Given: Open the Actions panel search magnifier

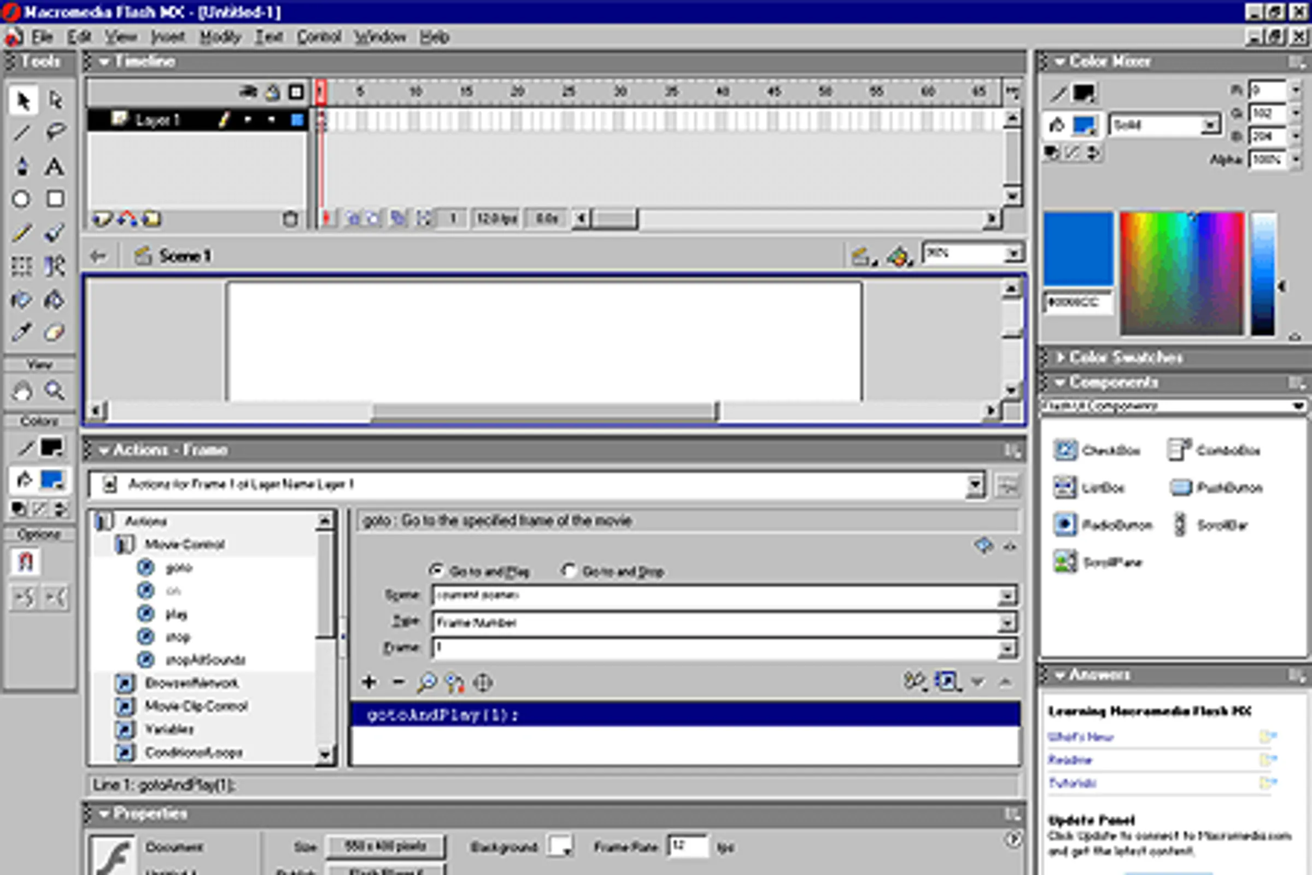Looking at the screenshot, I should [x=428, y=682].
